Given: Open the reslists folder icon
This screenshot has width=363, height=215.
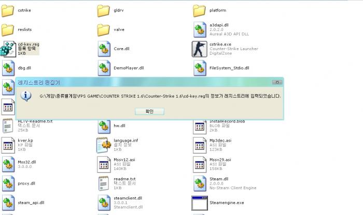Looking at the screenshot, I should (x=8, y=30).
